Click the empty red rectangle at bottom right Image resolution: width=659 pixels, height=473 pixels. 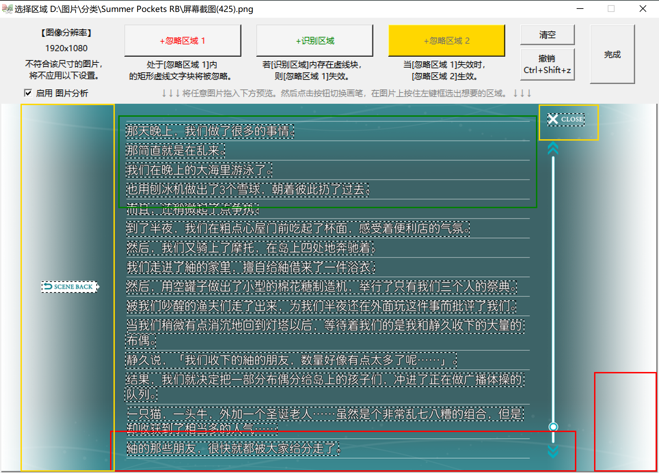pyautogui.click(x=625, y=421)
